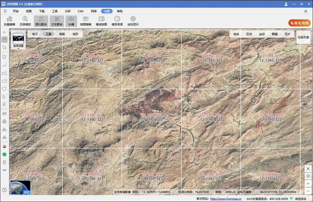Toggle 图元聚合 feature clustering
313x202 pixels.
pyautogui.click(x=41, y=21)
